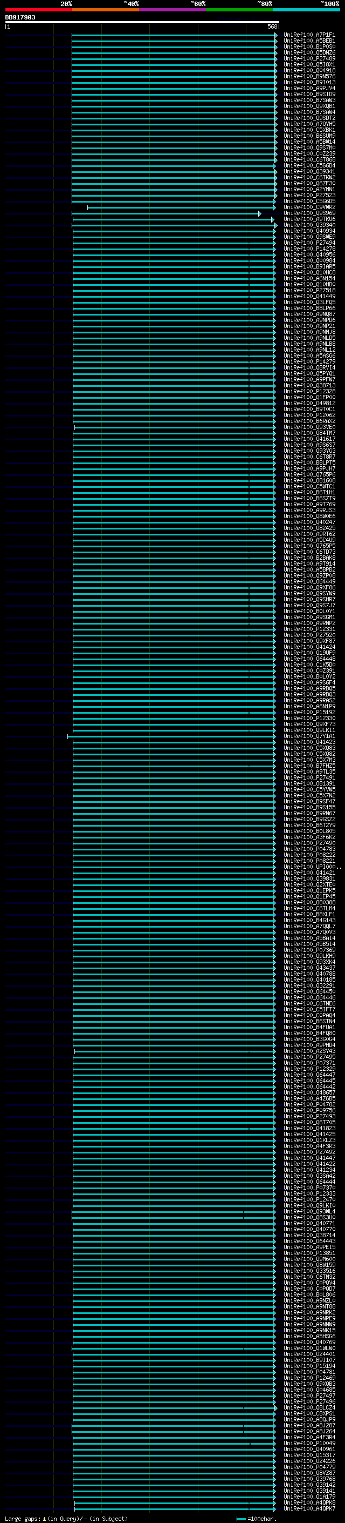Image resolution: width=345 pixels, height=1523 pixels.
Task: Click the UniRef100_P27523 label
Action: coord(309,195)
